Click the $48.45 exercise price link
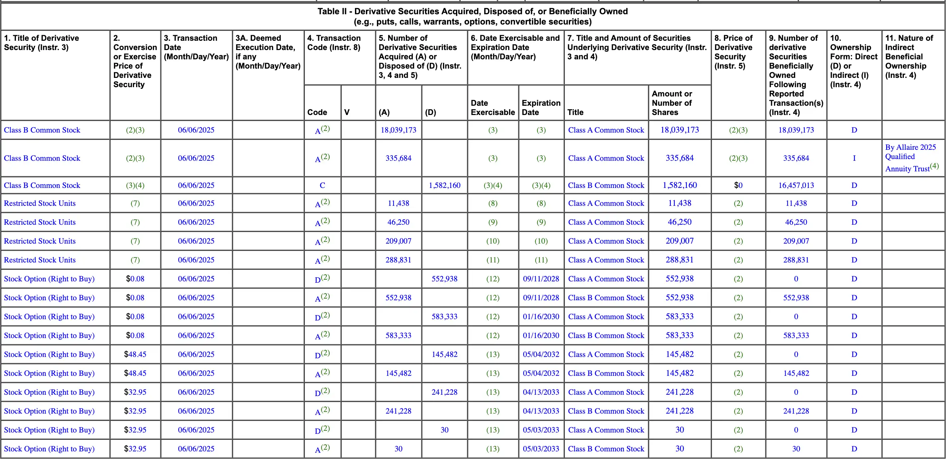 pos(135,354)
